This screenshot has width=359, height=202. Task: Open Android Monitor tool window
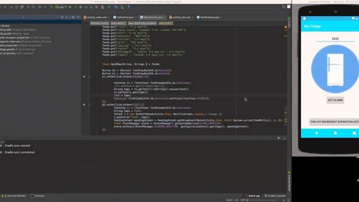point(13,196)
